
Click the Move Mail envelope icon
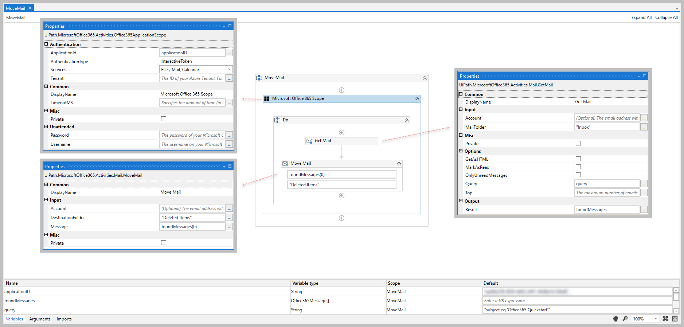tap(285, 164)
